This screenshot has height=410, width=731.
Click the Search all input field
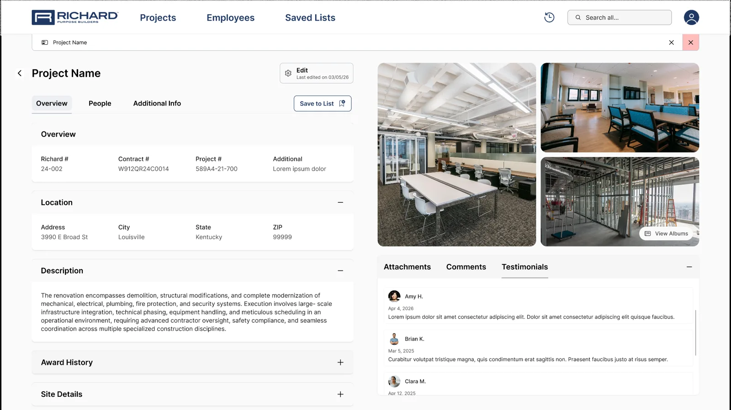[x=620, y=17]
